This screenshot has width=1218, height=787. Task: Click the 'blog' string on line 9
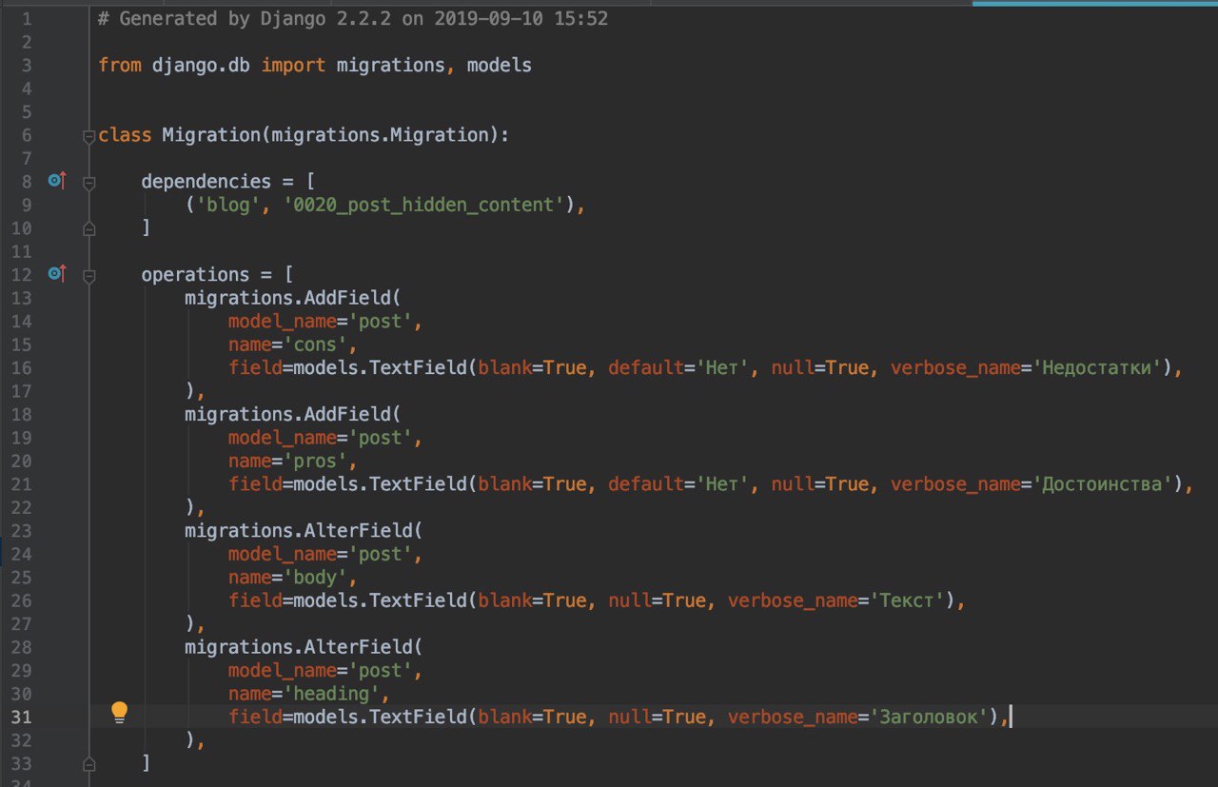click(x=227, y=205)
